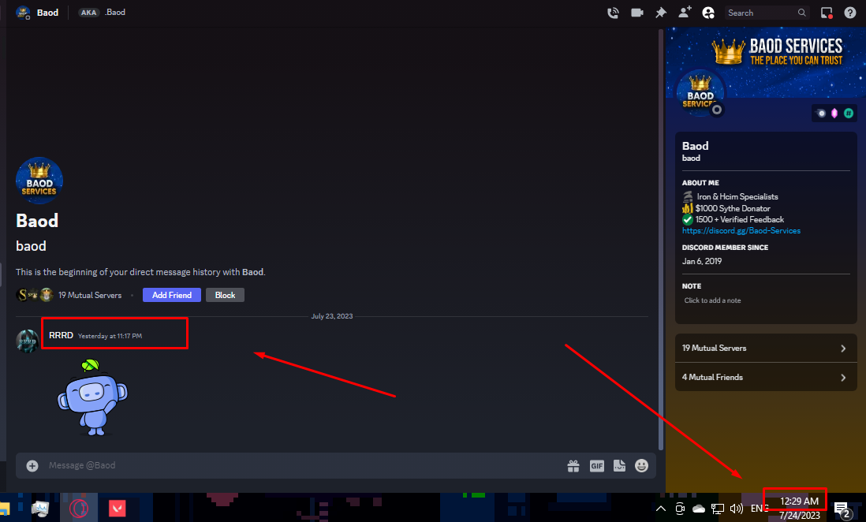Click the plus attachment button in message box

(x=32, y=466)
